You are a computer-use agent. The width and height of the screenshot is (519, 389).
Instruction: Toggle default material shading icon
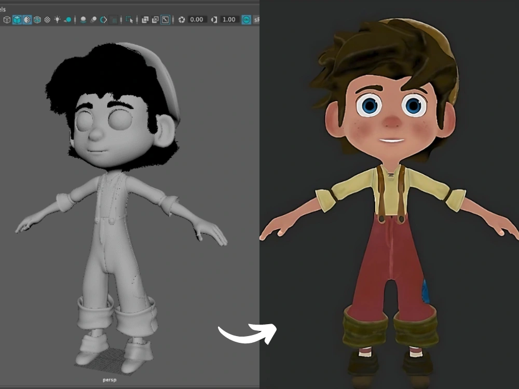click(x=27, y=20)
